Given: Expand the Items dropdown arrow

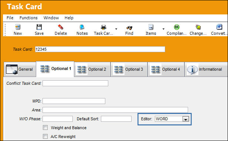Looking at the screenshot, I should (x=163, y=29).
